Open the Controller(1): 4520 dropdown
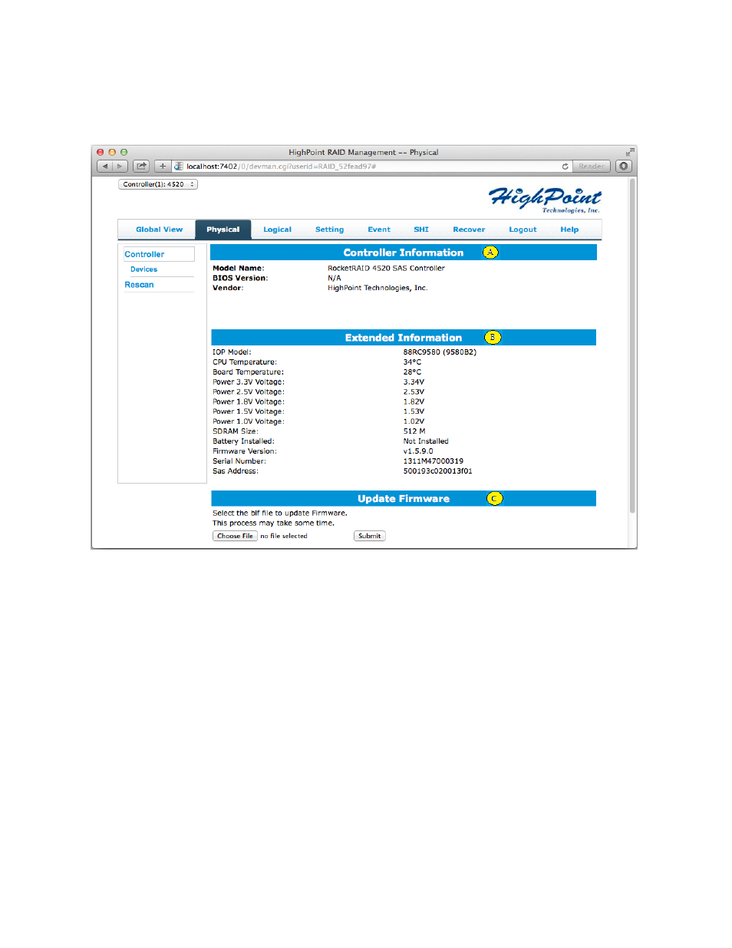 158,184
